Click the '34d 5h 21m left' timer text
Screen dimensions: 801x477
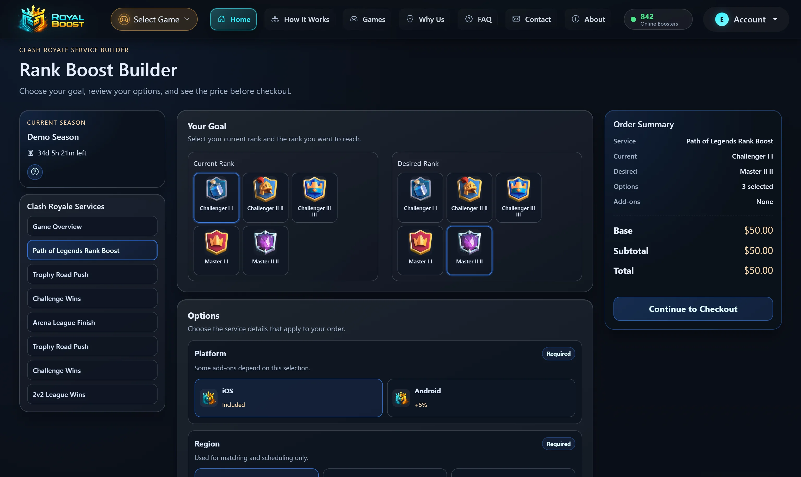62,153
